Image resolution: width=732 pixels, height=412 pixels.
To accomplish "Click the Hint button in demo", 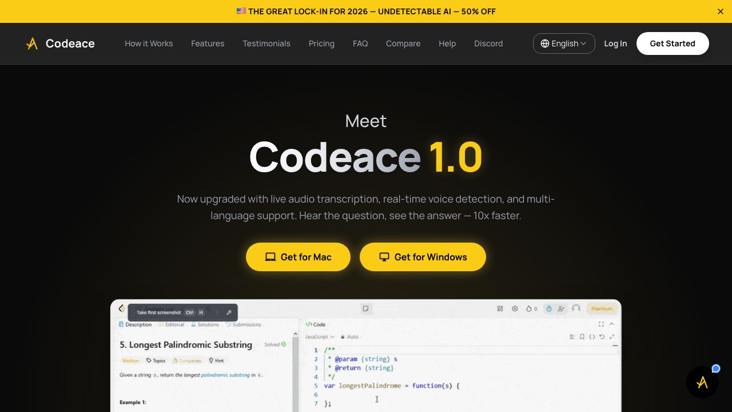I will [216, 360].
